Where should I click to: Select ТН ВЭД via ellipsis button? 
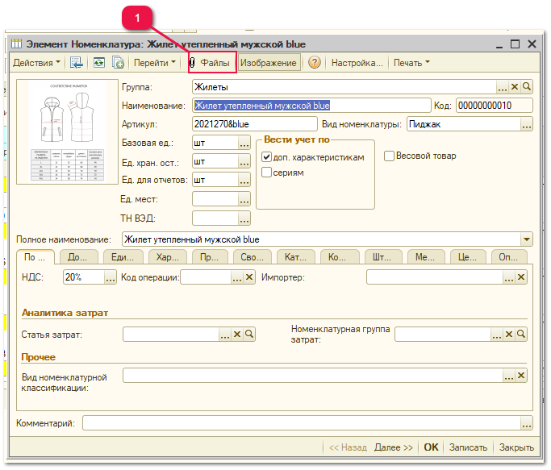coord(244,218)
